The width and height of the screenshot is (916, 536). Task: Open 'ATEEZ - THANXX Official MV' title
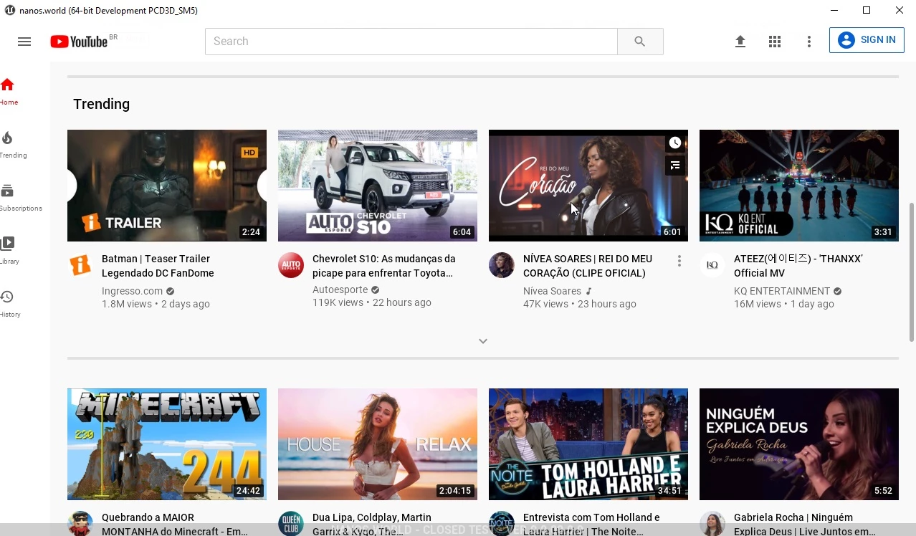tap(798, 266)
